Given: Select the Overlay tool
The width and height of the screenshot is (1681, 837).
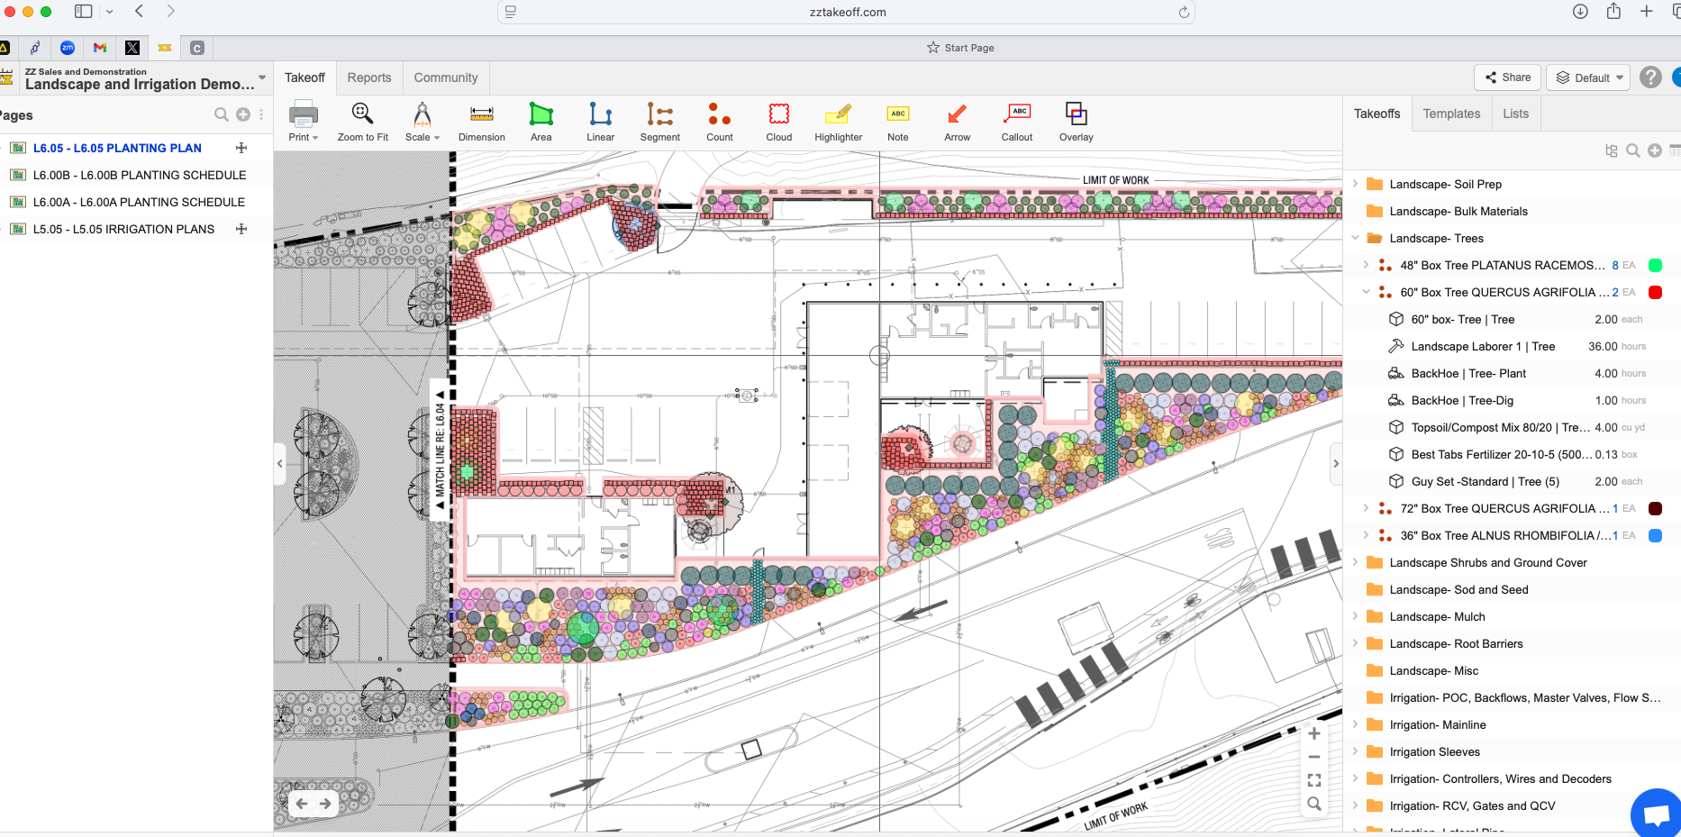Looking at the screenshot, I should (1077, 121).
